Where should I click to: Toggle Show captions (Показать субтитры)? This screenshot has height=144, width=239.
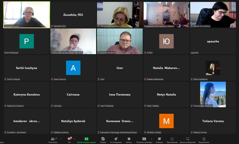[144, 140]
